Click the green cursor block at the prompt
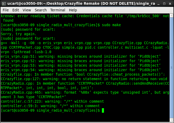The height and width of the screenshot is (123, 174). pyautogui.click(x=103, y=110)
